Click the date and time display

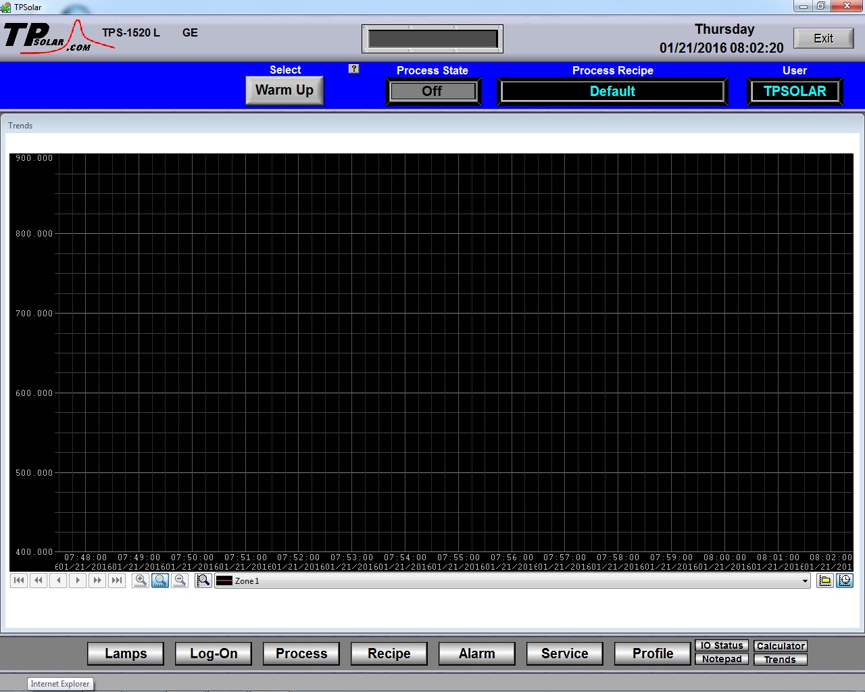(x=722, y=39)
